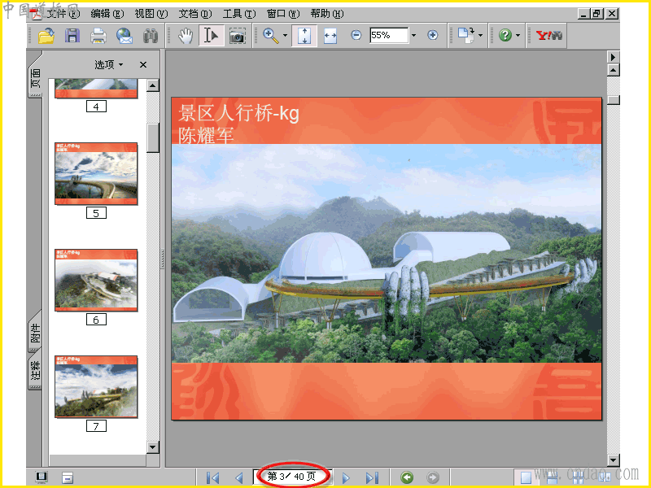This screenshot has height=488, width=651.
Task: Click the green Help question icon
Action: point(505,35)
